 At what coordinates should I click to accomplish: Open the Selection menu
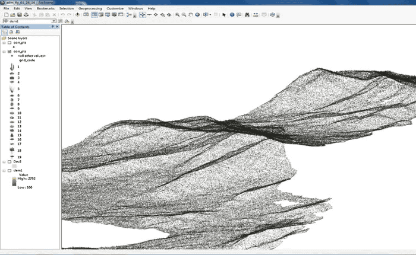pyautogui.click(x=67, y=8)
